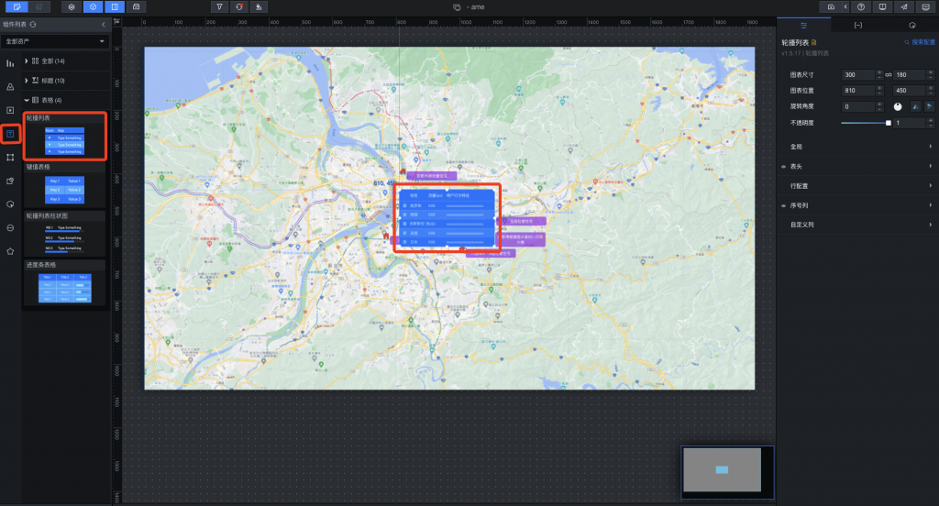Expand the arrow beside the snapshot icon
The image size is (939, 506).
pos(845,6)
